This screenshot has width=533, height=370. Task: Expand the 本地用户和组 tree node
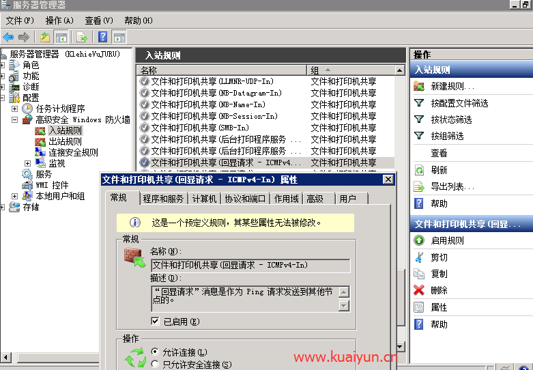(14, 196)
